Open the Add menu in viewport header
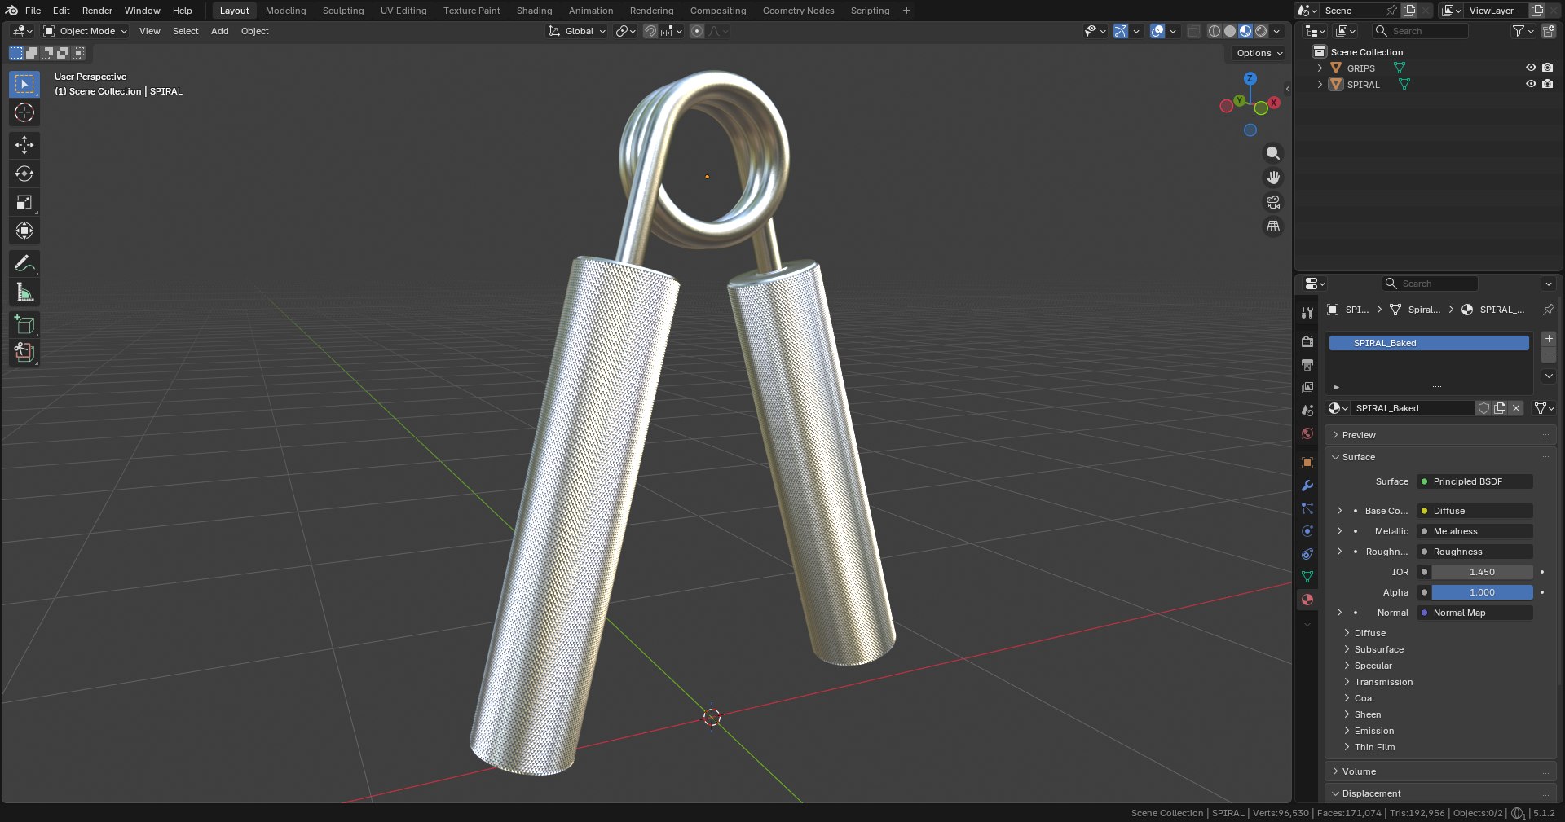The width and height of the screenshot is (1565, 822). [x=220, y=31]
